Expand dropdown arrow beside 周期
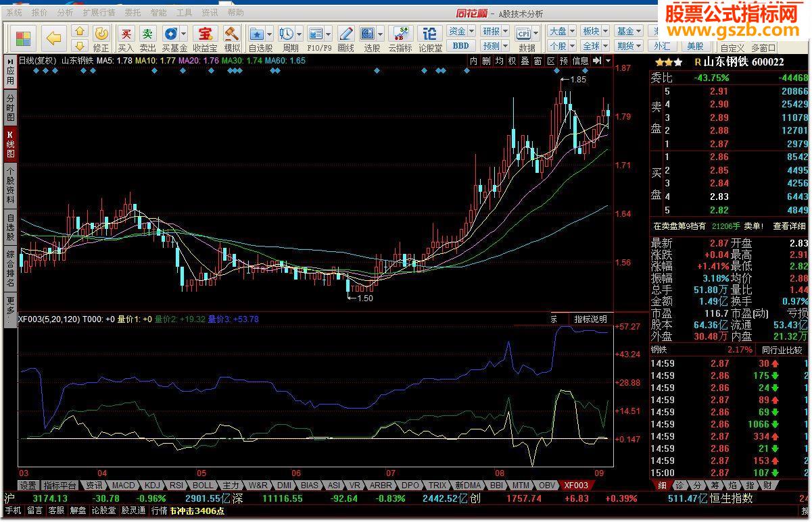Image resolution: width=812 pixels, height=522 pixels. (x=300, y=34)
